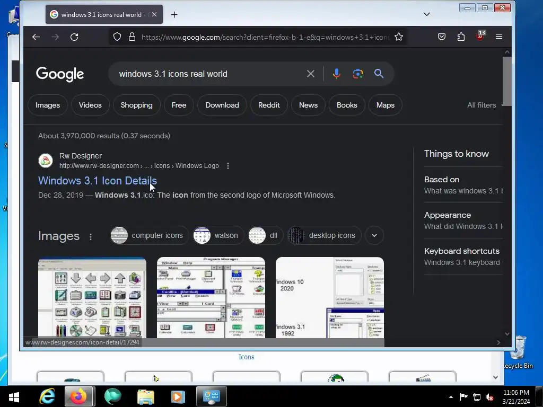The image size is (543, 407).
Task: Select the desktop icons image chip
Action: point(324,235)
